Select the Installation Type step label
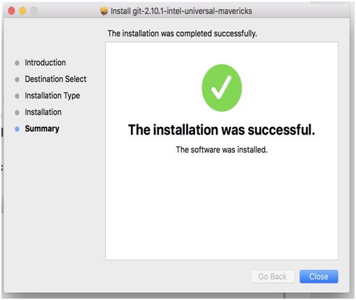The height and width of the screenshot is (300, 356). pos(52,96)
